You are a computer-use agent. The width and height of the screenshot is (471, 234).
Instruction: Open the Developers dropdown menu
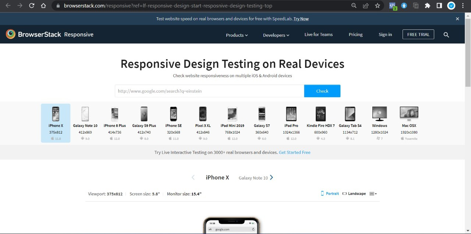(276, 35)
